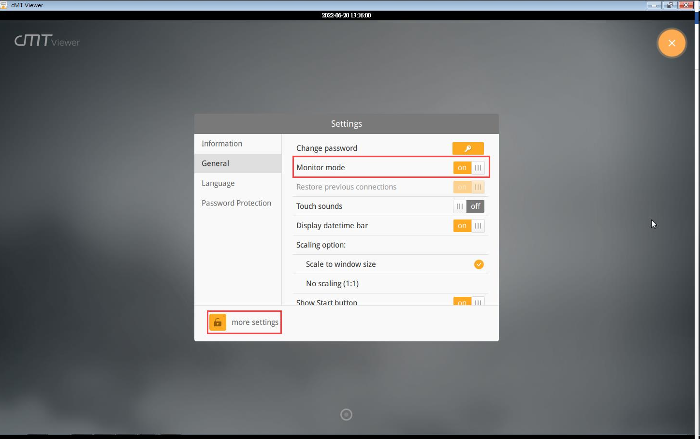700x439 pixels.
Task: Disable Display datetime bar toggle
Action: tap(469, 226)
